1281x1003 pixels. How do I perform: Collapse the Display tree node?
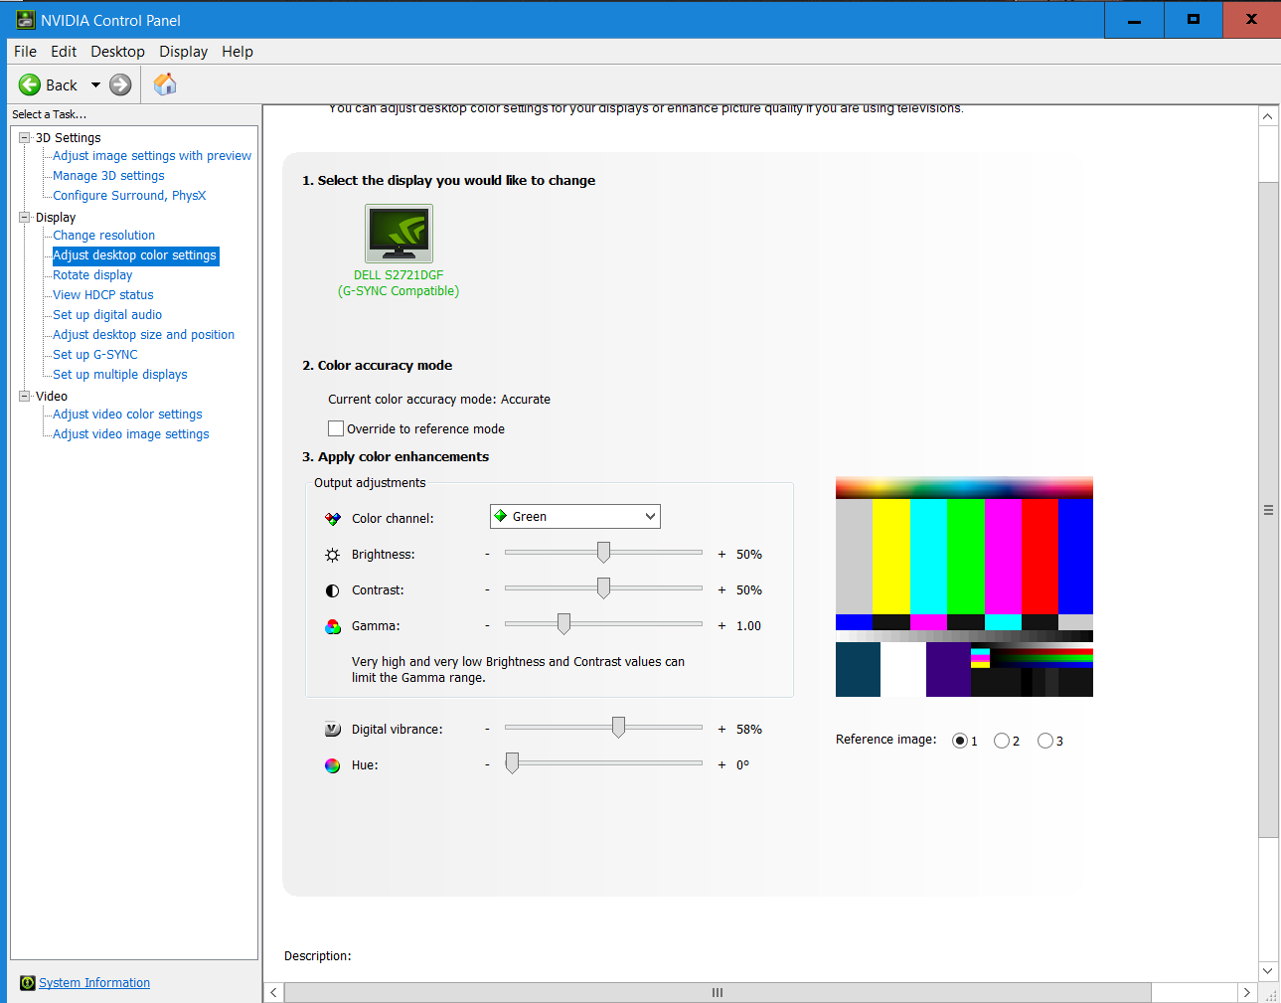(x=25, y=218)
